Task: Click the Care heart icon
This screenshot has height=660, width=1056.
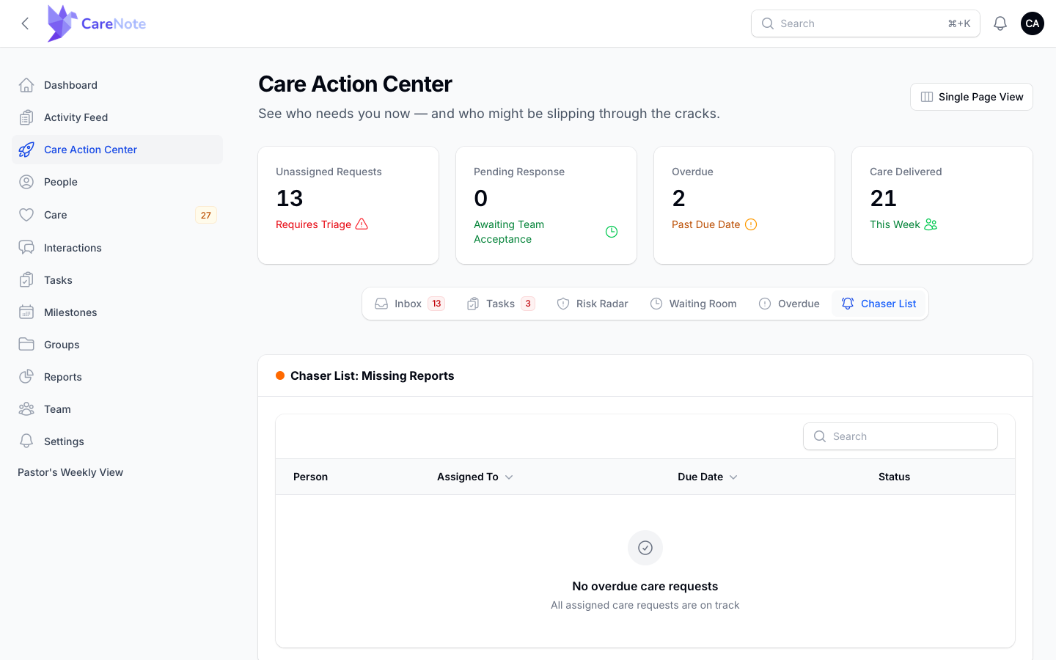Action: (26, 215)
